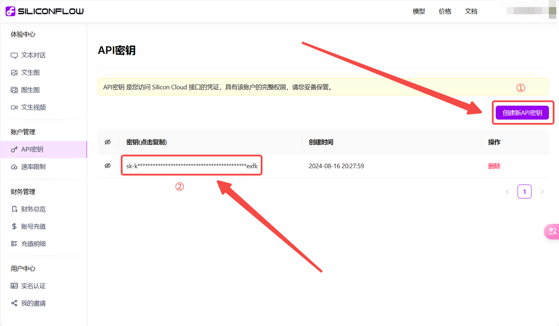This screenshot has height=326, width=559.
Task: Click the ID card icon beside 实名认证
Action: click(x=14, y=286)
